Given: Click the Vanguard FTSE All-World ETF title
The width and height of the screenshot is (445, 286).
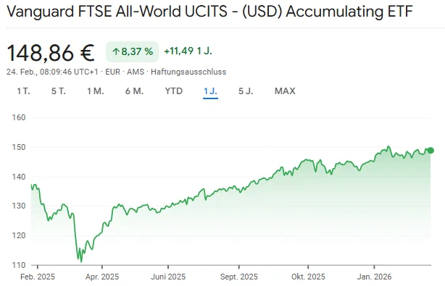Looking at the screenshot, I should click(x=209, y=12).
